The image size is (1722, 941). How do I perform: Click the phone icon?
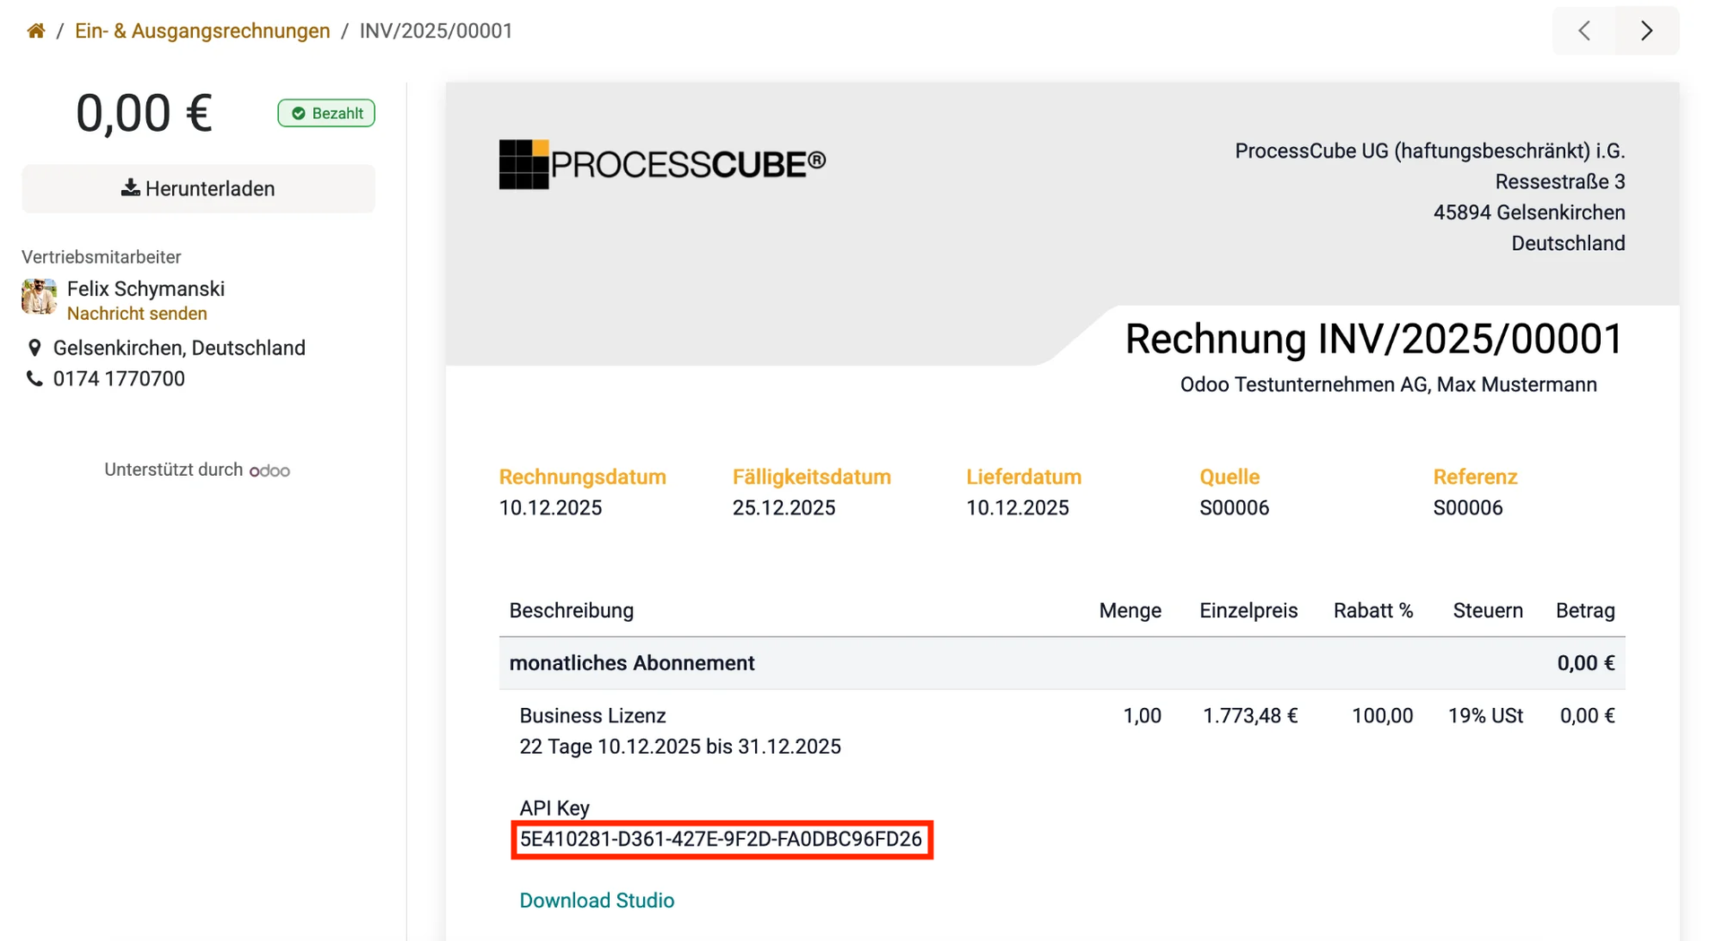35,379
